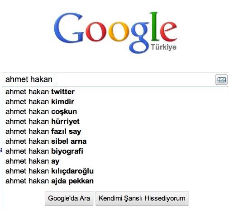Pick the 'ahmet hakan ay' suggestion

pos(115,161)
